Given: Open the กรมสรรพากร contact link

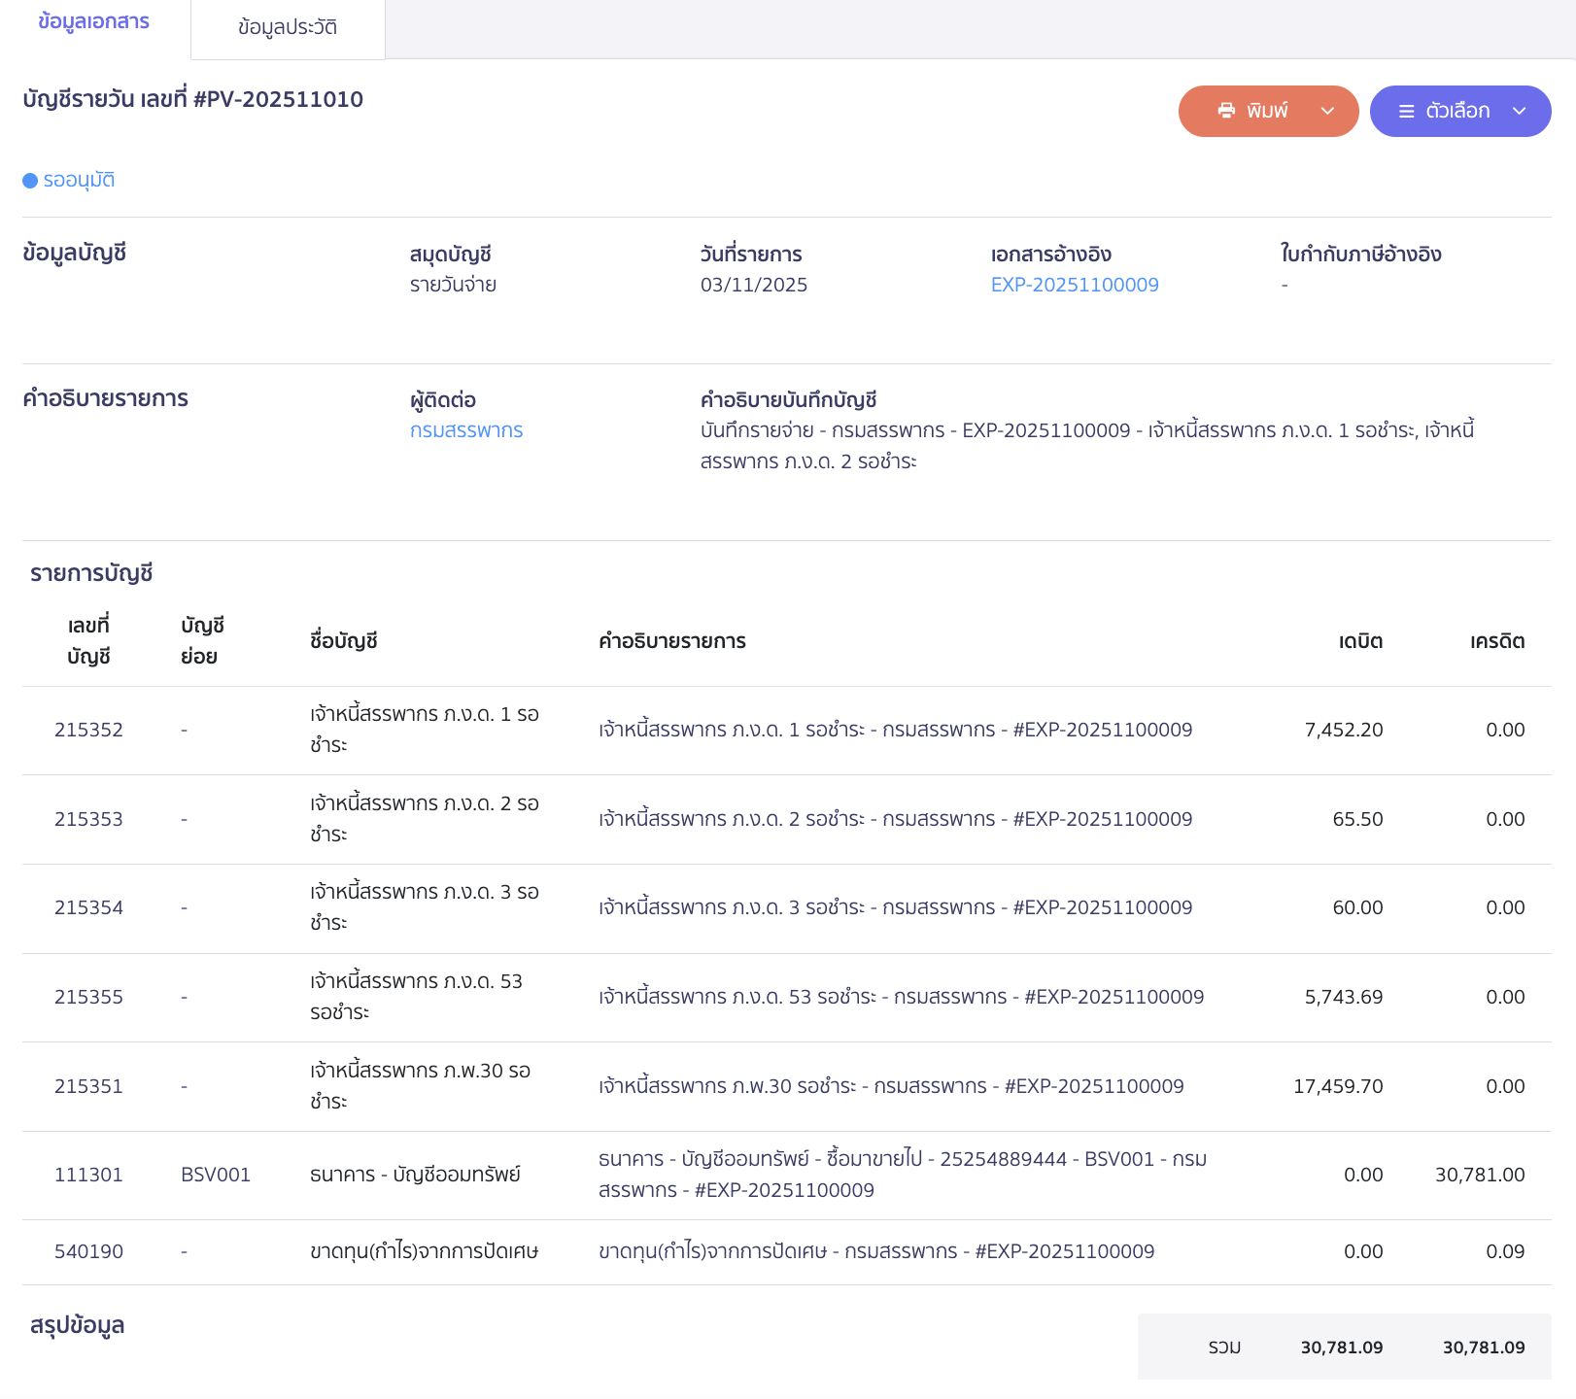Looking at the screenshot, I should pos(465,430).
